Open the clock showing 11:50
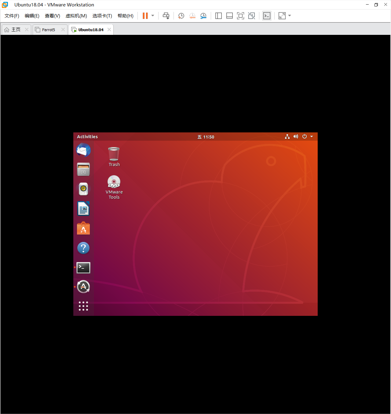 (206, 137)
